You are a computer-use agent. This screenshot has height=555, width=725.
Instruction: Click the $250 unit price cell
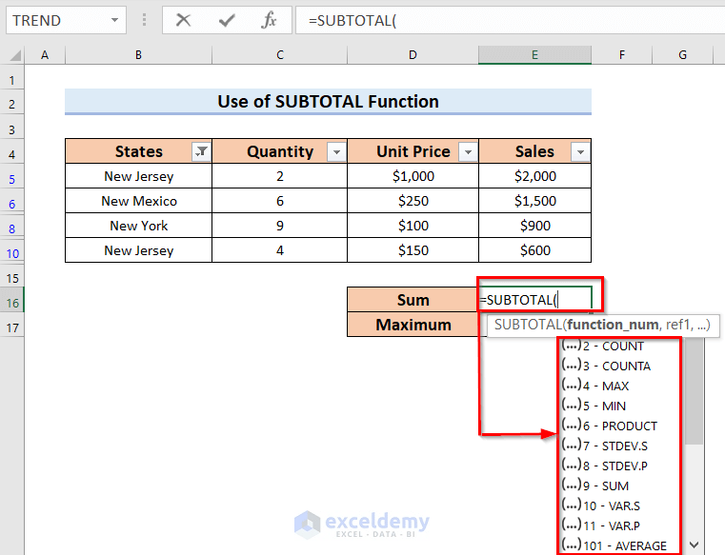coord(413,201)
